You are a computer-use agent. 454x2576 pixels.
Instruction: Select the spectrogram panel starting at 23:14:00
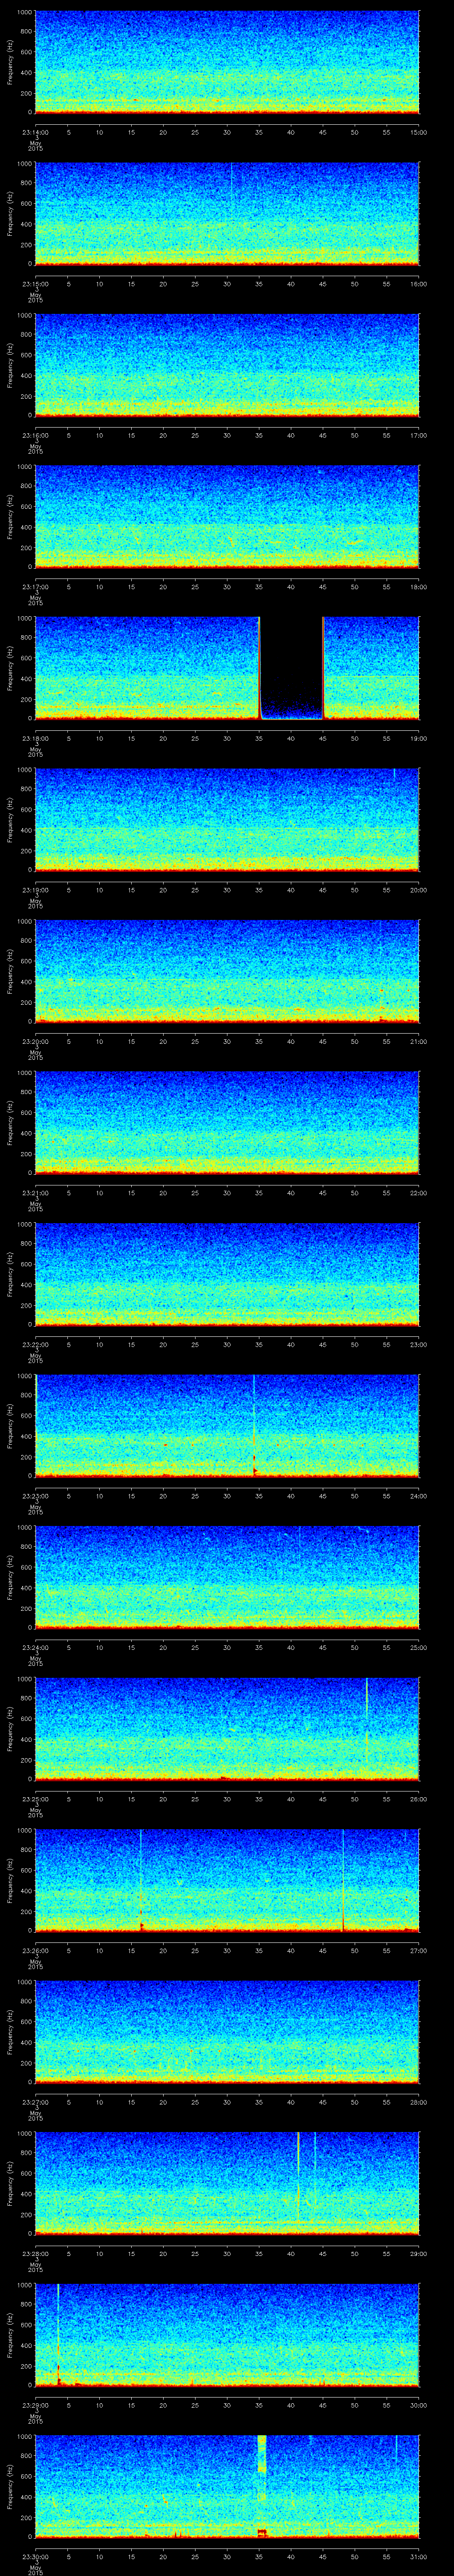pos(227,62)
